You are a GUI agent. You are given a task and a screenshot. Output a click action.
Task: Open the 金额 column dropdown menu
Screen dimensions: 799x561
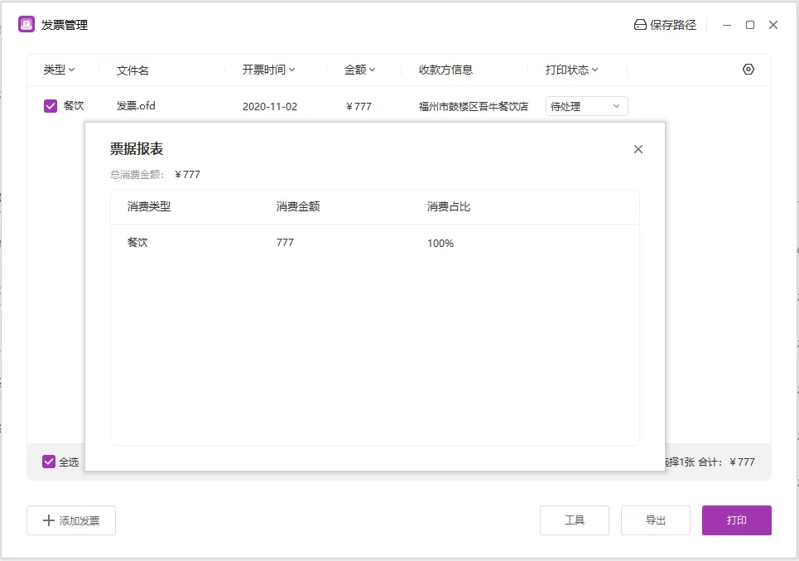click(x=373, y=70)
